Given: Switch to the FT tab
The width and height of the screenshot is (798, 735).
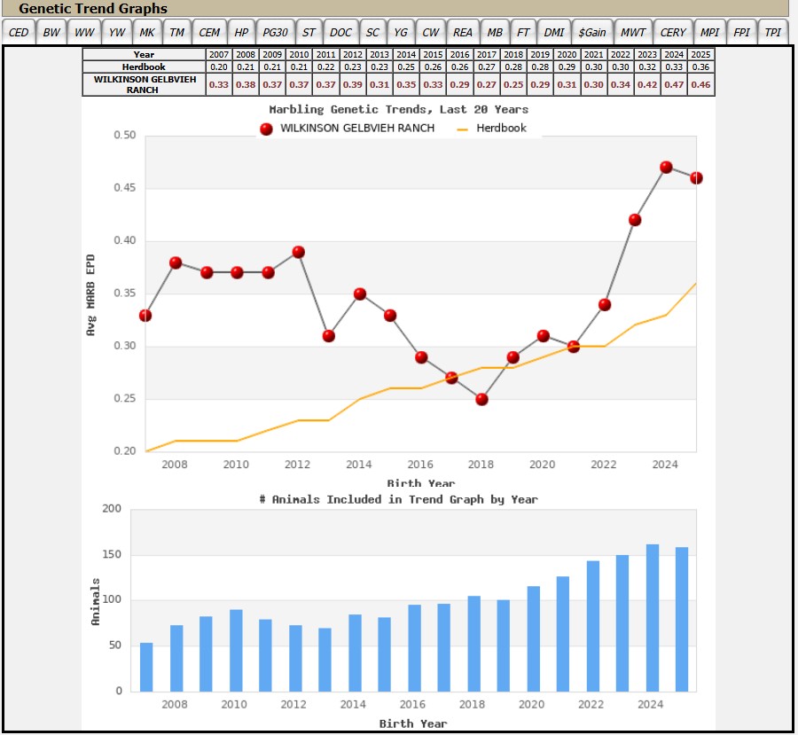Looking at the screenshot, I should click(523, 32).
